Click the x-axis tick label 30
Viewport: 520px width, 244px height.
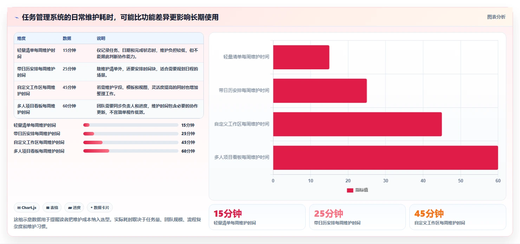(385, 181)
